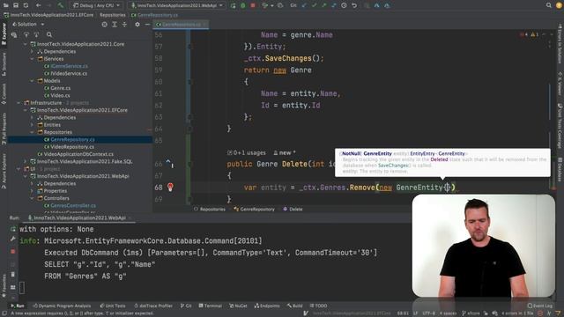Click Expand All in Solution panel
564x317 pixels.
click(115, 24)
